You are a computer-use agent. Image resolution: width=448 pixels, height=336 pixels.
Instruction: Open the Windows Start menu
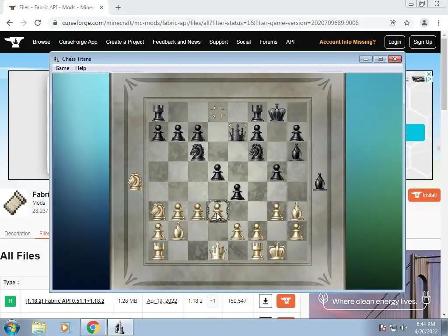[11, 327]
